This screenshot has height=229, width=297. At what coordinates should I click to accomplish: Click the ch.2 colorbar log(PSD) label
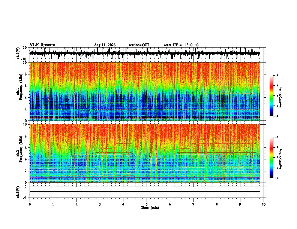[281, 159]
